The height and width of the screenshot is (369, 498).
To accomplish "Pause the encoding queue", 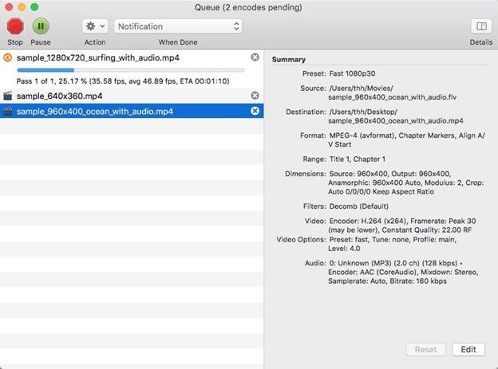I will point(40,26).
